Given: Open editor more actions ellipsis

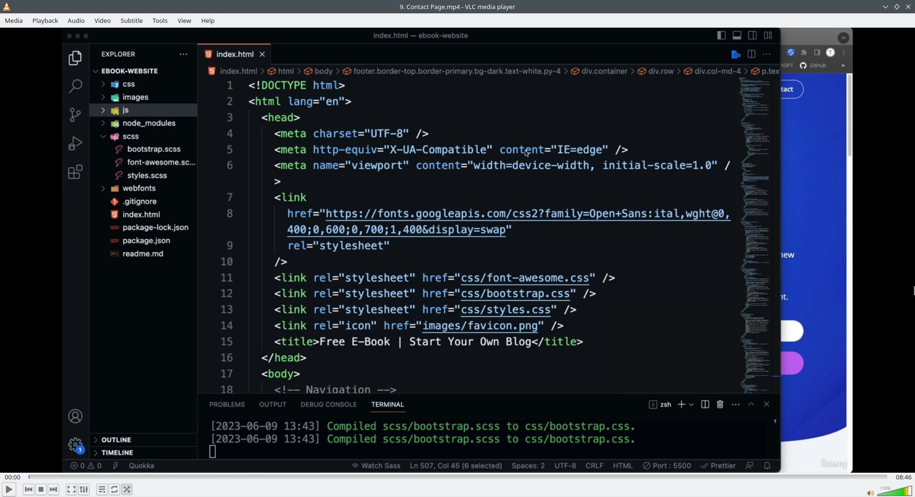Looking at the screenshot, I should click(767, 54).
